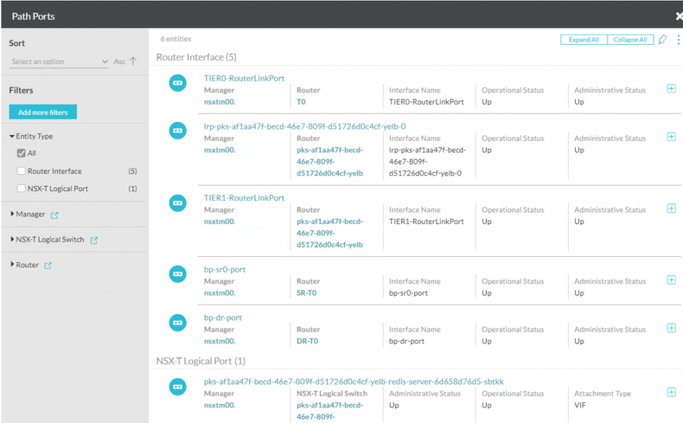Click Add more filters button
The width and height of the screenshot is (683, 423).
43,113
